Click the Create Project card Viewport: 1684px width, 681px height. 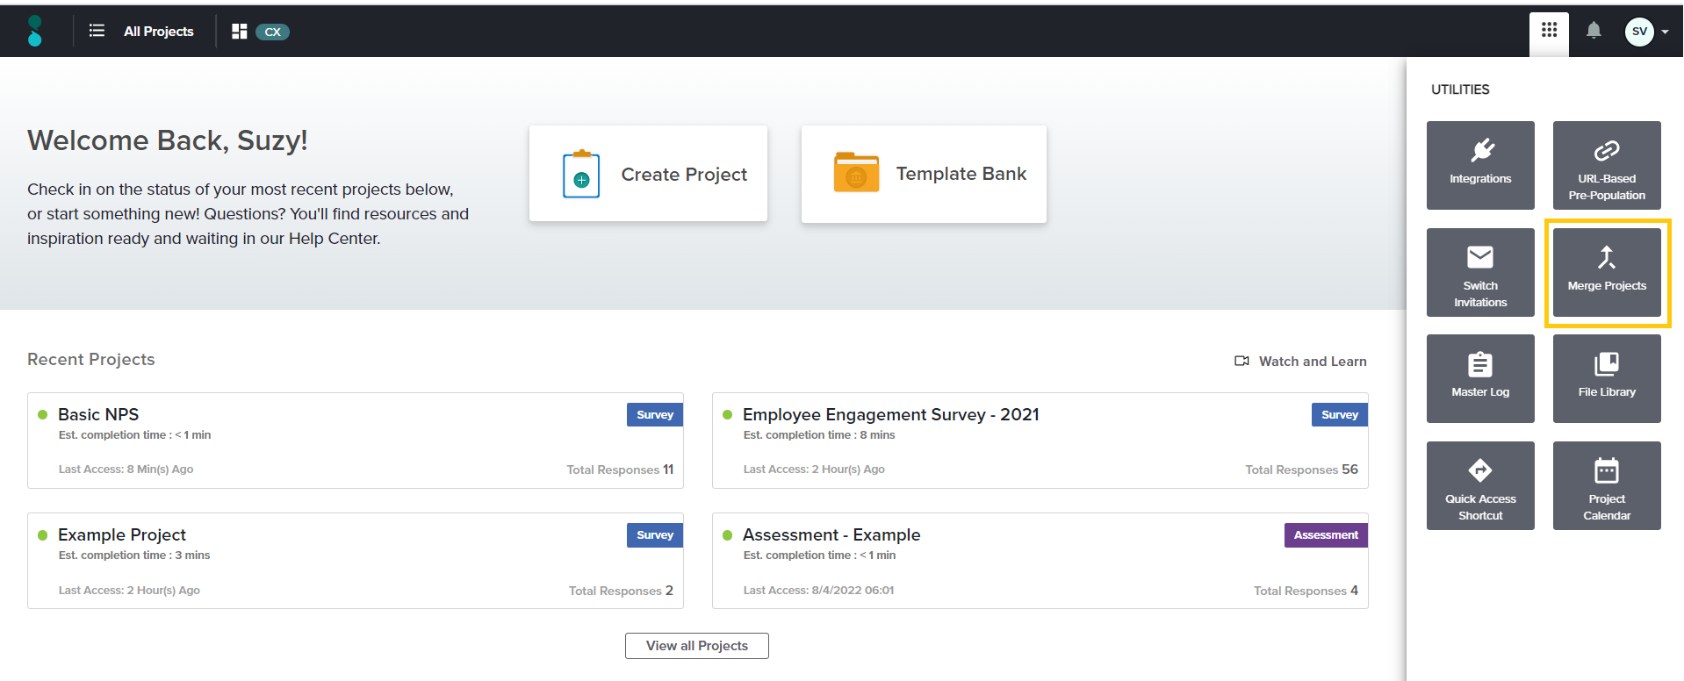648,174
